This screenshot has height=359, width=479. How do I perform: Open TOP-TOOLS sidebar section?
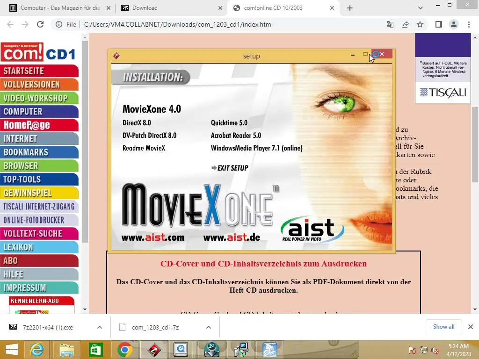click(x=39, y=179)
